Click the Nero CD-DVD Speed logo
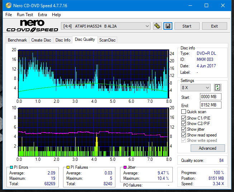 pos(32,26)
